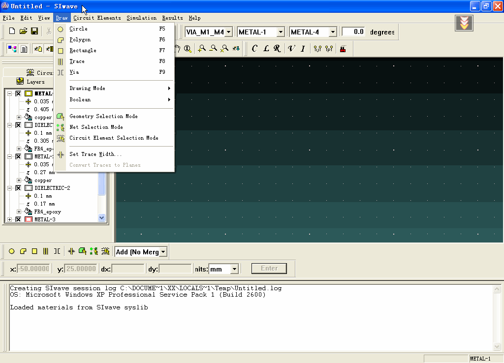This screenshot has width=504, height=363.
Task: Toggle the METAL-1 layer visibility checkbox
Action: click(x=18, y=93)
